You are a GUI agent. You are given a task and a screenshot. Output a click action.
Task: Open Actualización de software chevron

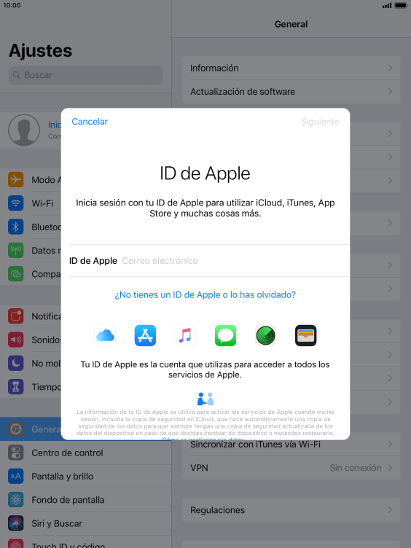click(x=390, y=92)
